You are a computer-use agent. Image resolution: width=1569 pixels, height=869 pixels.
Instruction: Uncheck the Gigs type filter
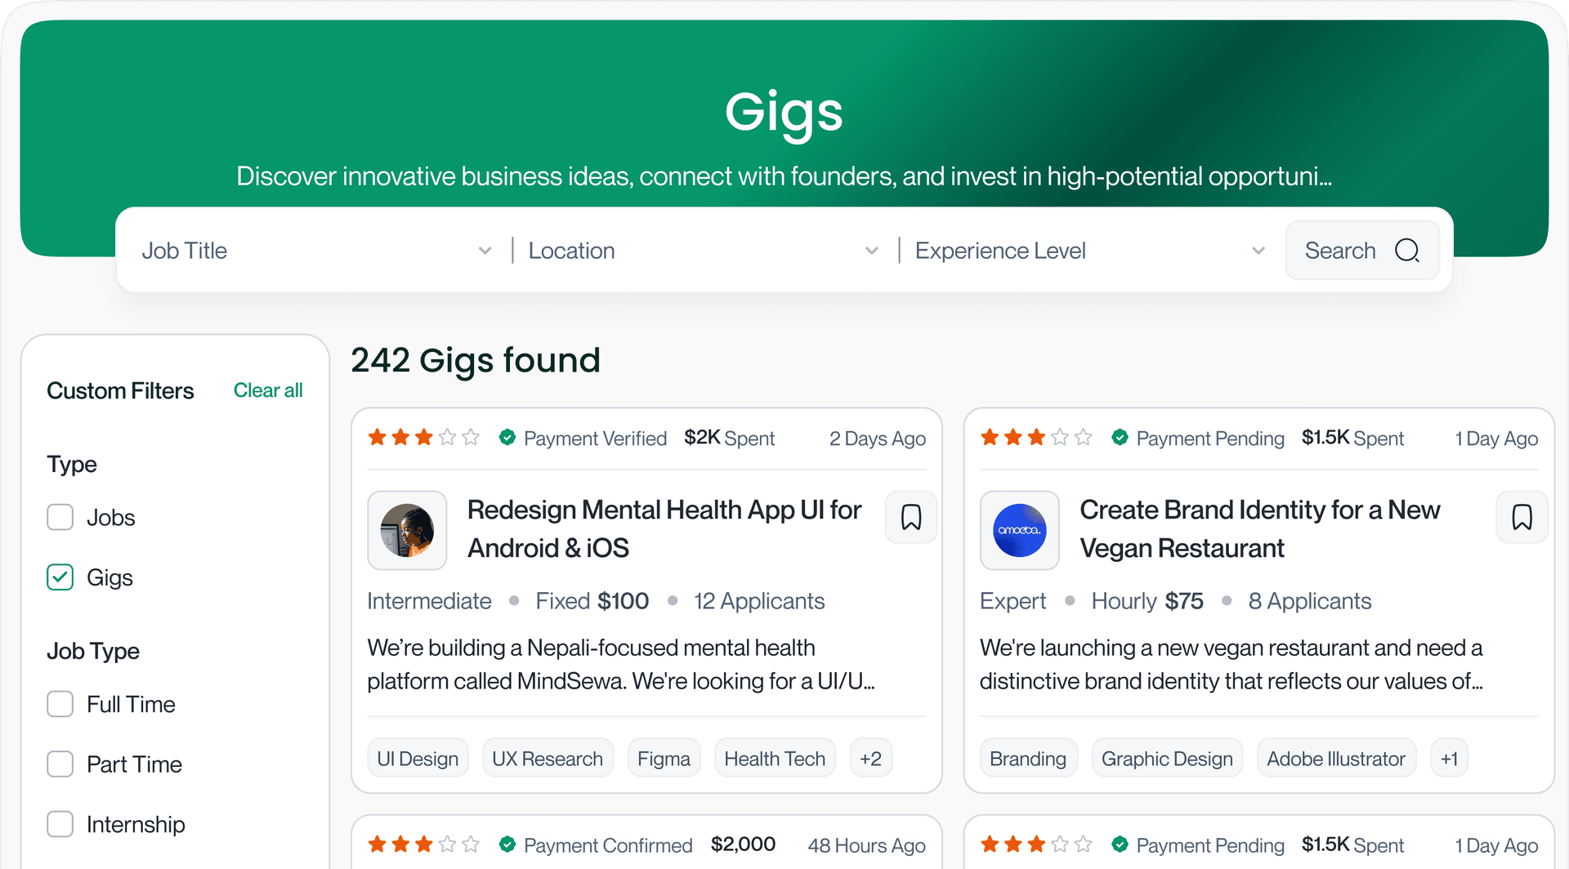(60, 577)
